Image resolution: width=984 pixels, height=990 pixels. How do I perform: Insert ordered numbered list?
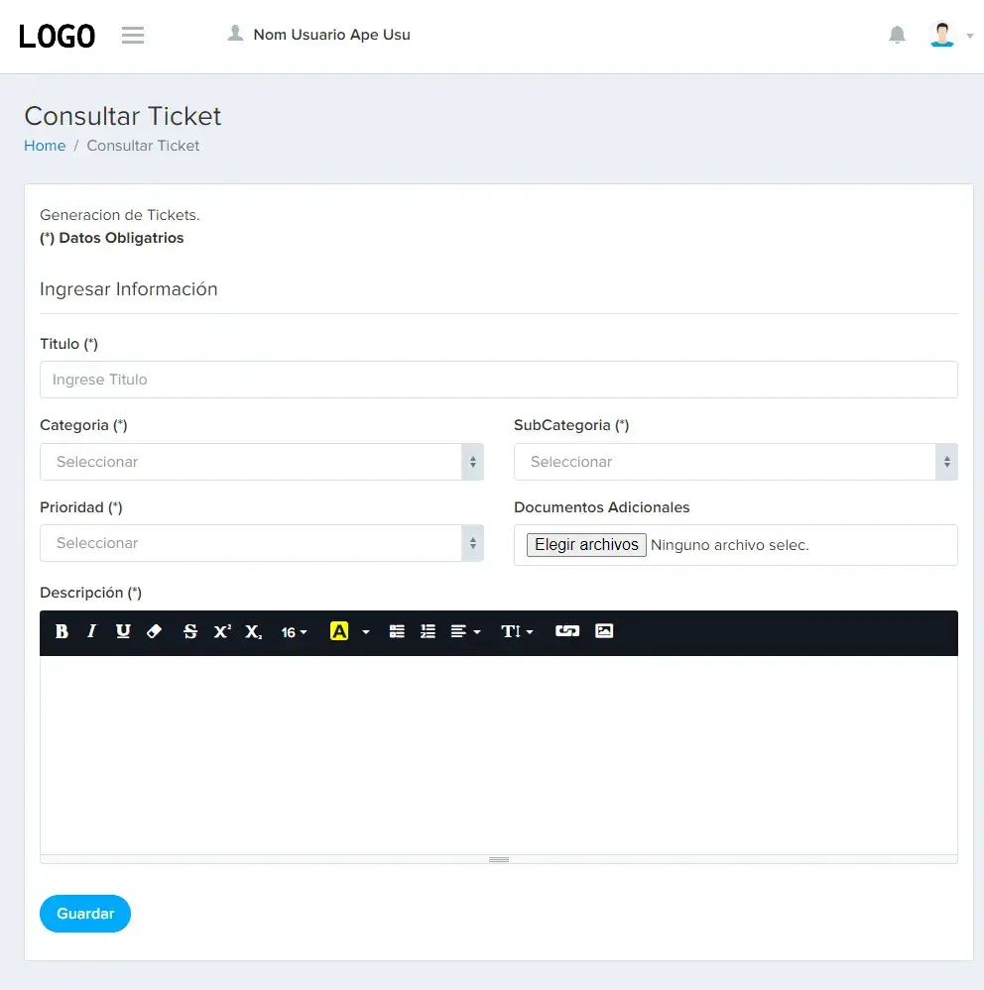click(x=428, y=631)
